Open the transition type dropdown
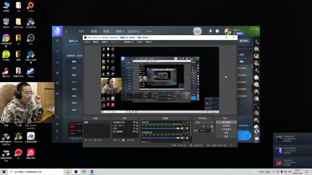The image size is (312, 175). click(204, 122)
